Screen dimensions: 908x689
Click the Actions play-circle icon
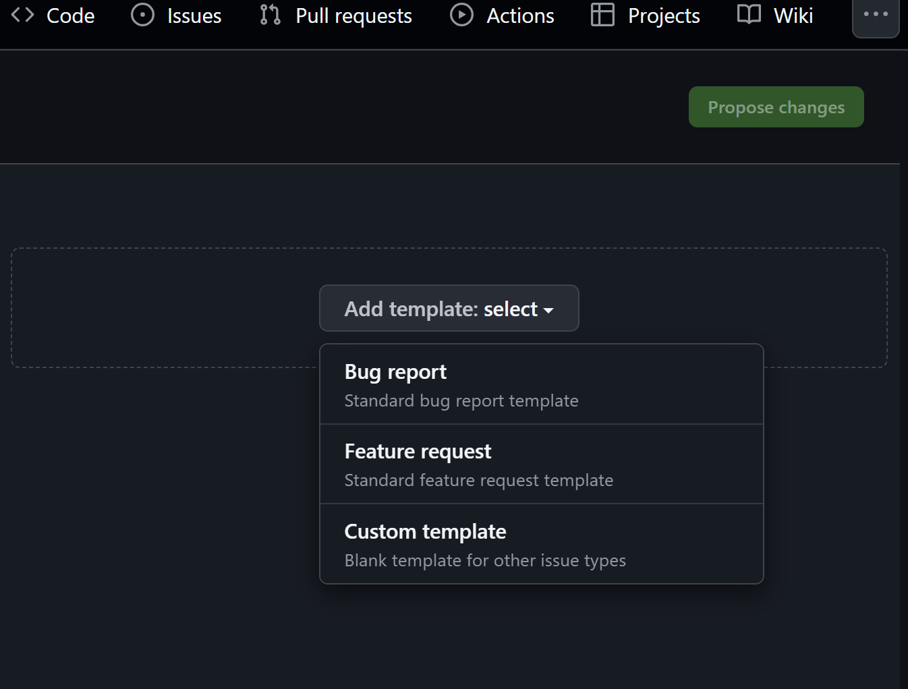[461, 15]
